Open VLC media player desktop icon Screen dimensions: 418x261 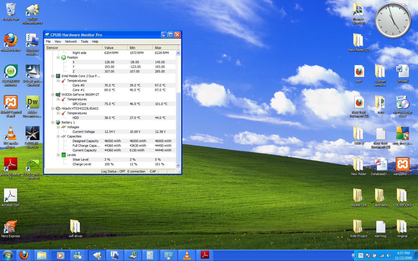click(x=10, y=137)
